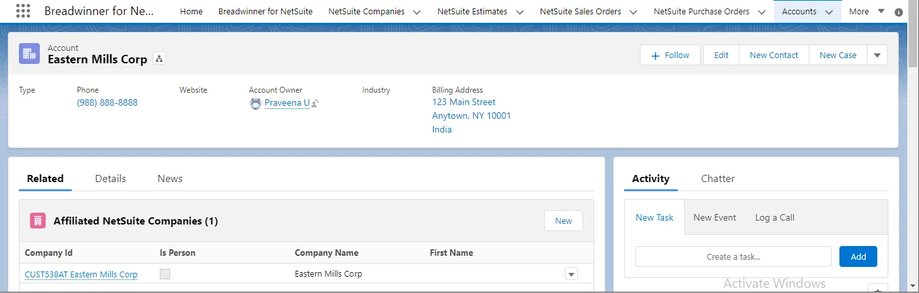This screenshot has width=919, height=293.
Task: Click the Account record icon
Action: (29, 54)
